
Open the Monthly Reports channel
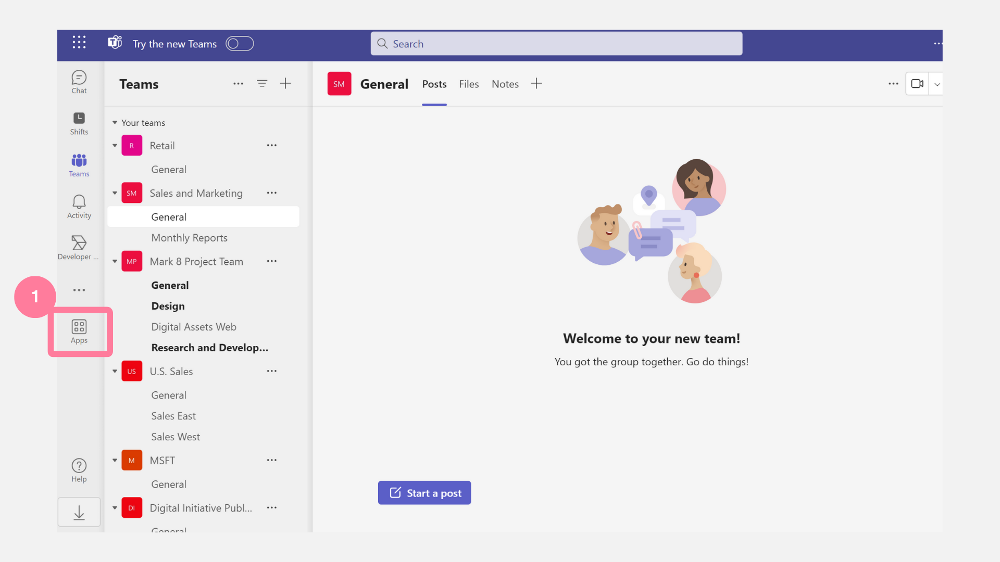coord(189,238)
